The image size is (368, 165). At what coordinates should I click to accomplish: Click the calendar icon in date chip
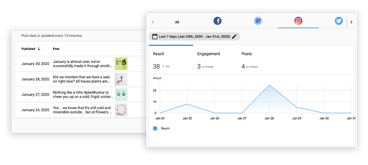coord(154,36)
